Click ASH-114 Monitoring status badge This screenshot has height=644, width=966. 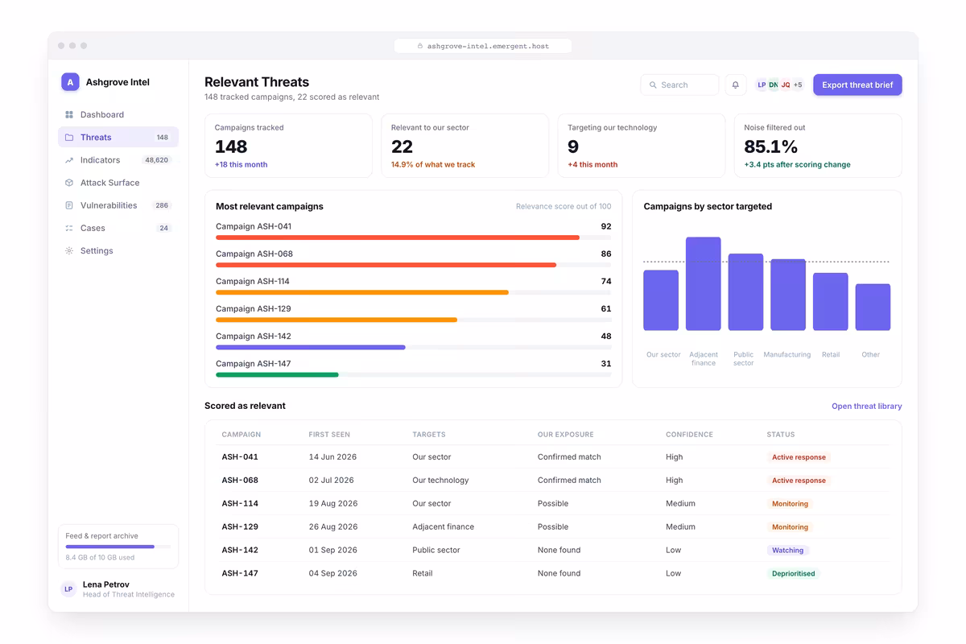(790, 504)
